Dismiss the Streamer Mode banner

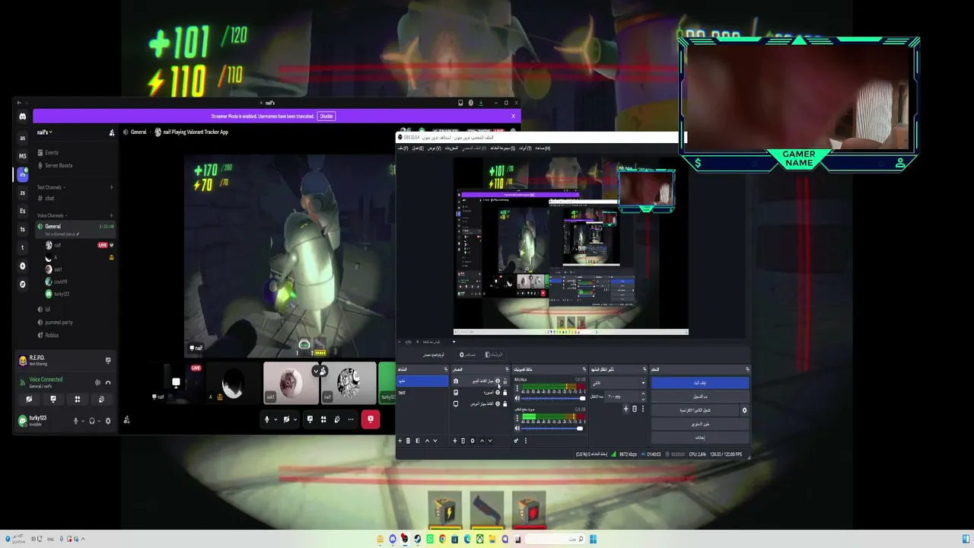513,116
